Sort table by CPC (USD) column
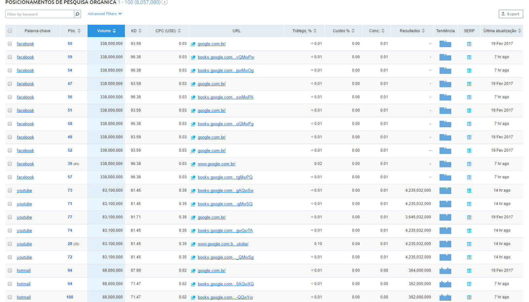 point(168,31)
